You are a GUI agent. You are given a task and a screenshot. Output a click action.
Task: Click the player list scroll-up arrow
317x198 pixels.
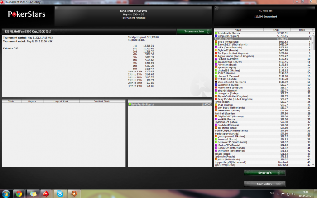click(x=313, y=34)
